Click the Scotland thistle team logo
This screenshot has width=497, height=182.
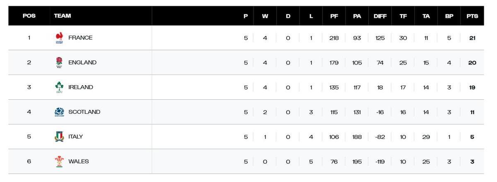59,112
